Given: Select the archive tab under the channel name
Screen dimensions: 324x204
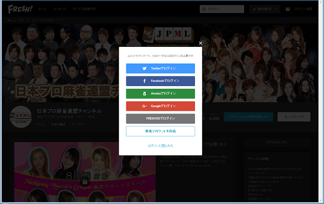Looking at the screenshot, I should pos(78,124).
